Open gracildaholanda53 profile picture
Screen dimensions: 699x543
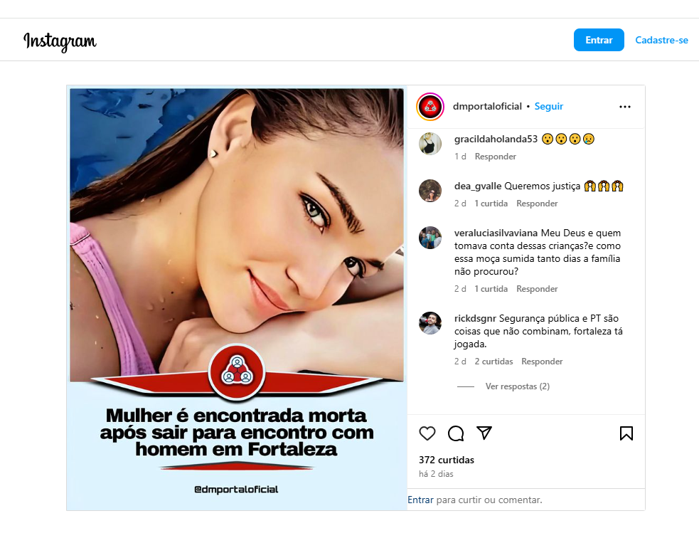click(x=430, y=144)
